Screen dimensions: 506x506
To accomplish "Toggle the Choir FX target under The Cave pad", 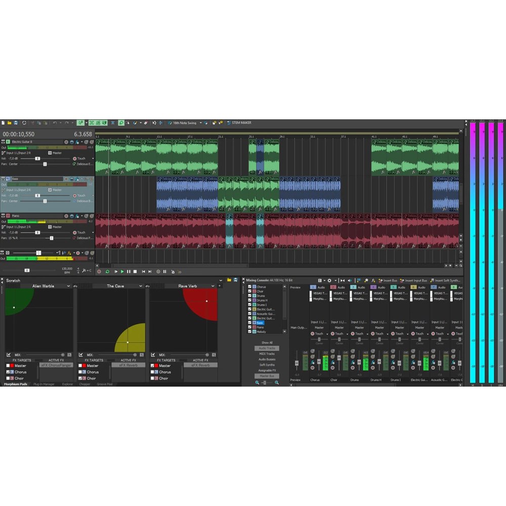I will [80, 378].
